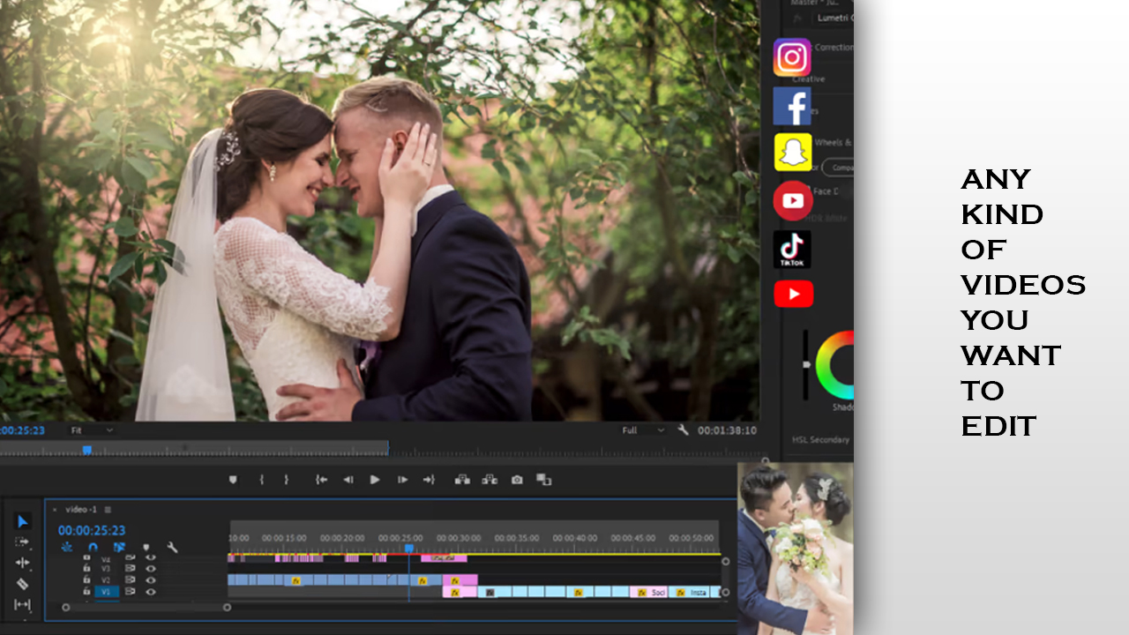Toggle timeline Snap magnet icon

point(93,548)
